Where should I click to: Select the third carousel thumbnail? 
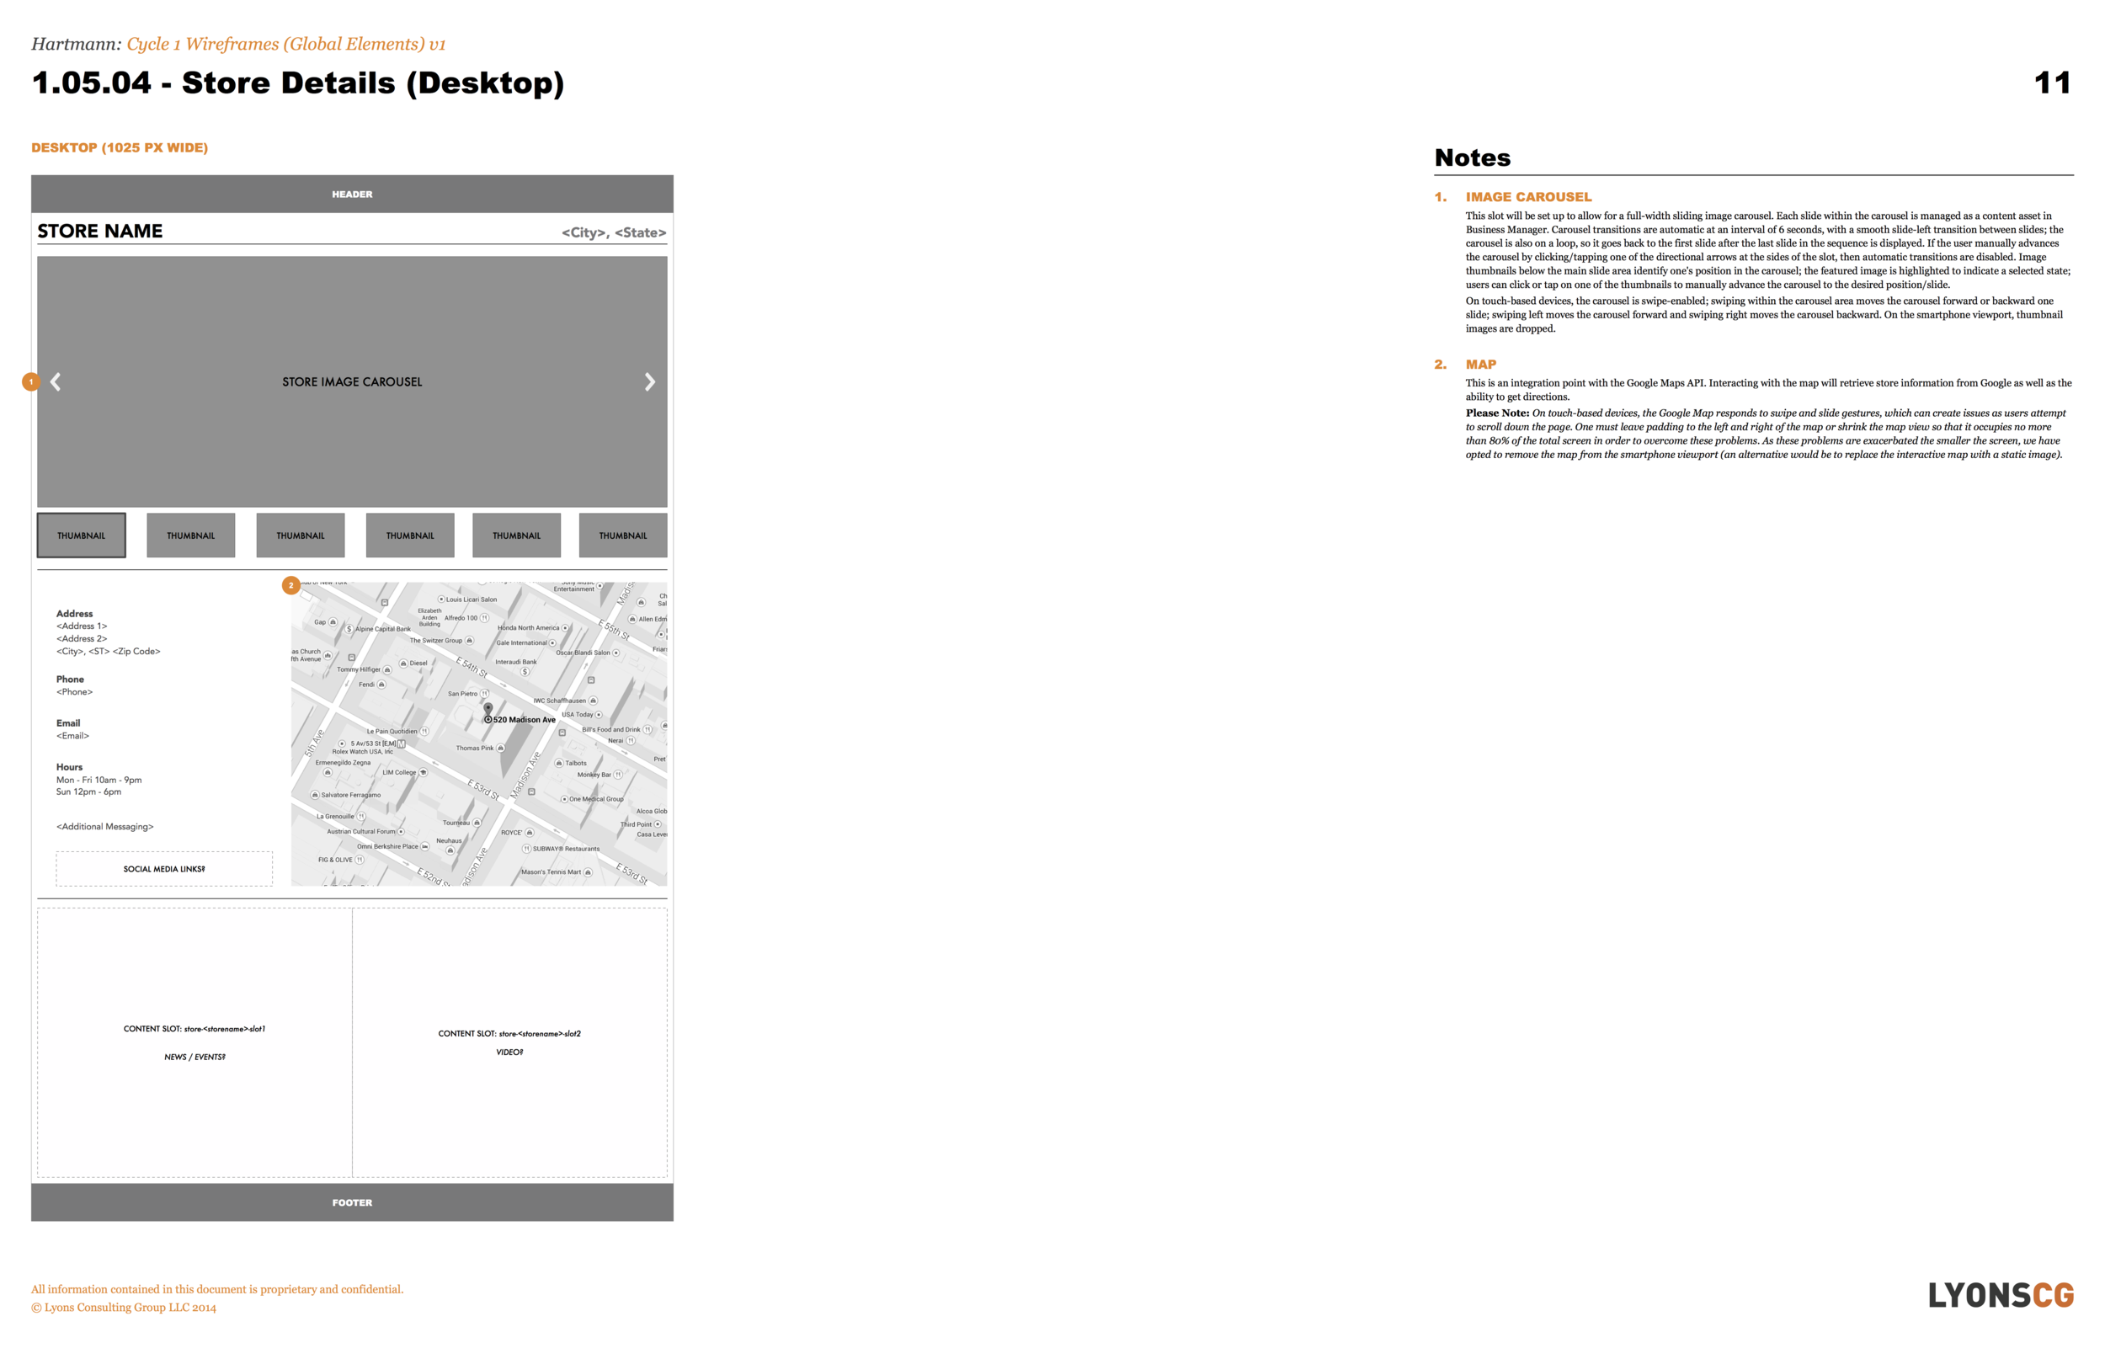click(x=300, y=536)
